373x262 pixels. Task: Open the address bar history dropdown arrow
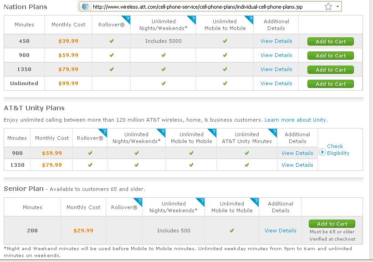(x=337, y=7)
